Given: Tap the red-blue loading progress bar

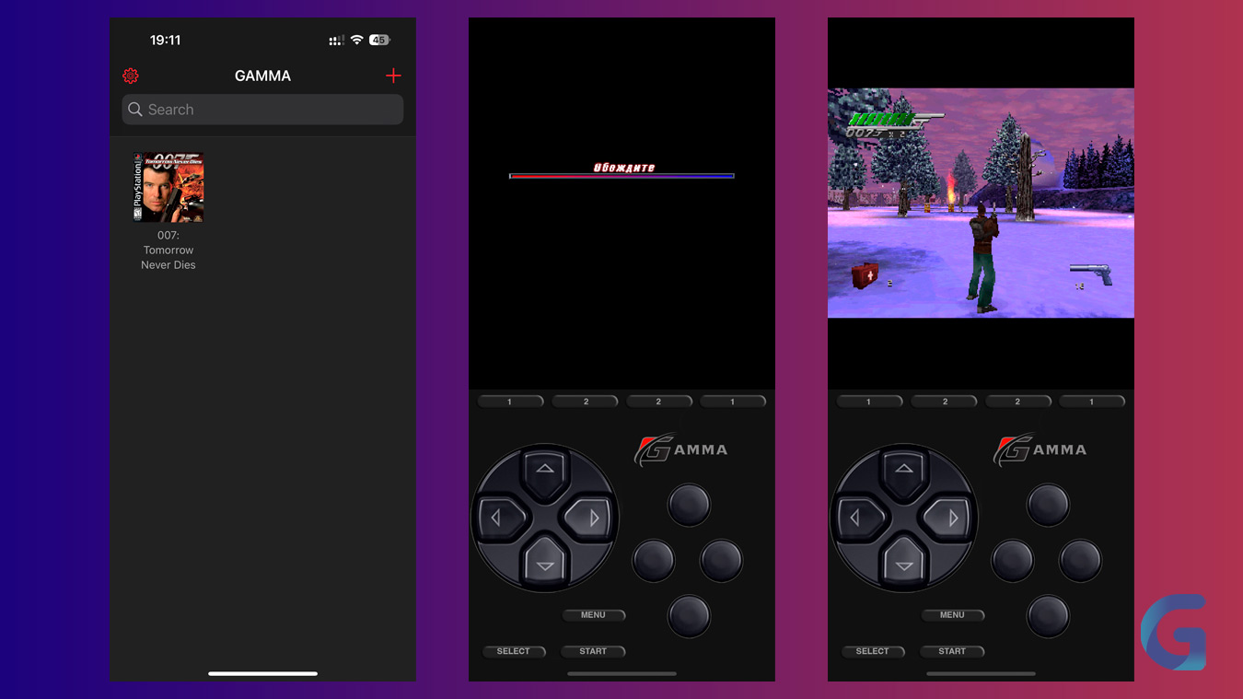Looking at the screenshot, I should pyautogui.click(x=621, y=176).
